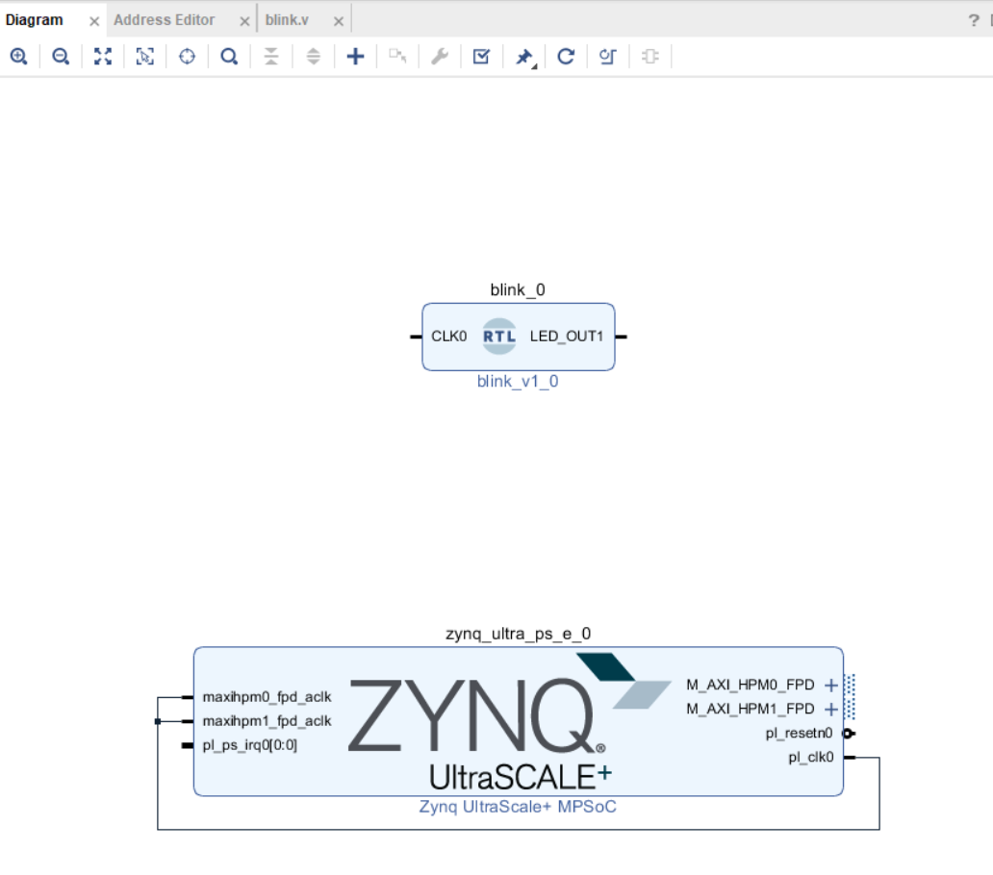Close the blink.v tab

pyautogui.click(x=339, y=21)
